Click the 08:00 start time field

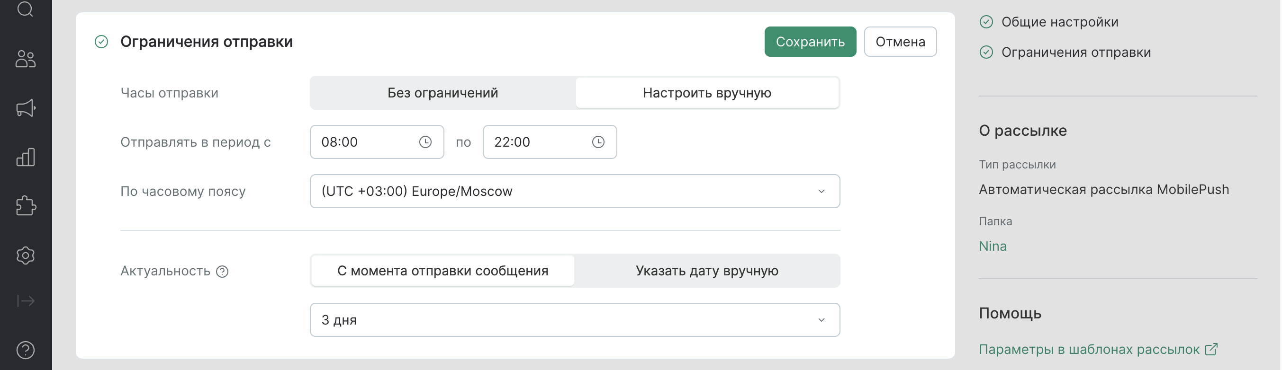tap(377, 142)
